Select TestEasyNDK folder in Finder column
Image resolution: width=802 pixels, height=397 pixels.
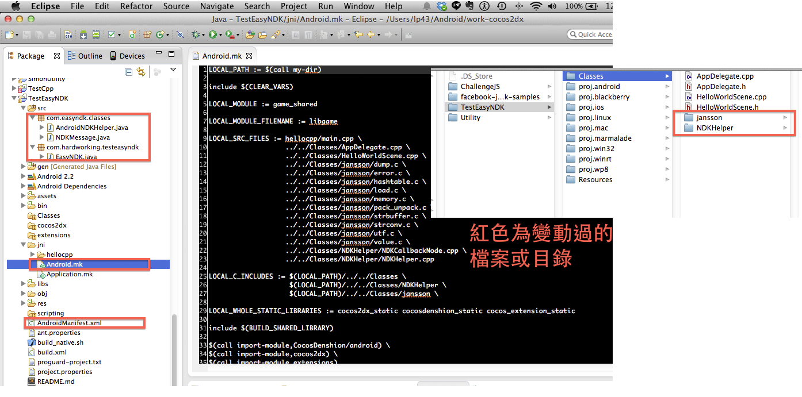pyautogui.click(x=499, y=107)
